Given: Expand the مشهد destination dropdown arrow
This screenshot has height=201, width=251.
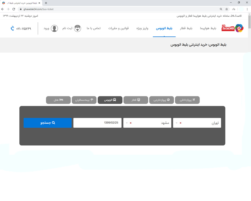Looking at the screenshot, I should point(127,123).
